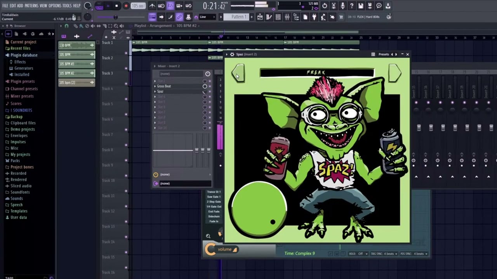Open the mixer view icon
Screen dimensions: 497x279
point(287,17)
